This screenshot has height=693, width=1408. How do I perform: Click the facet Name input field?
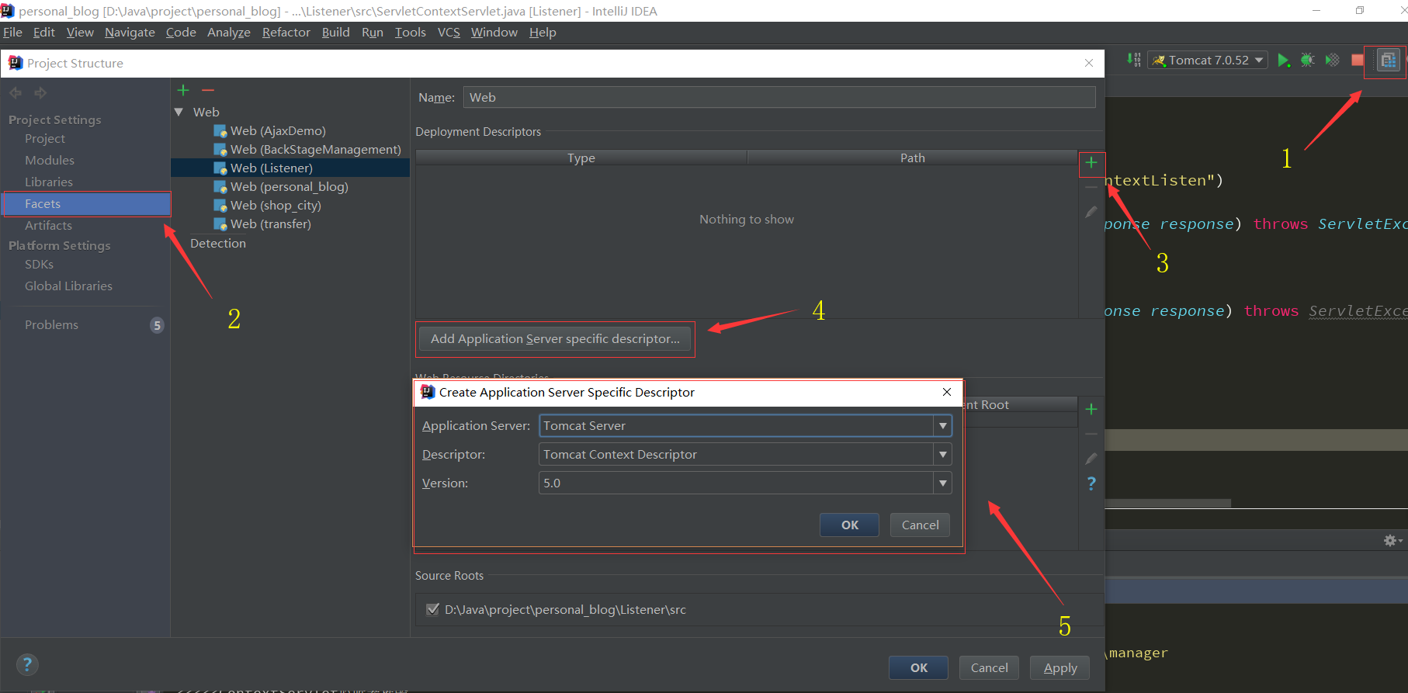[x=779, y=98]
